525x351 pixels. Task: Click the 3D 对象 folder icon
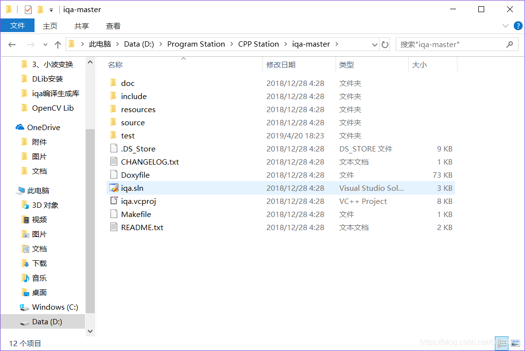click(x=25, y=205)
